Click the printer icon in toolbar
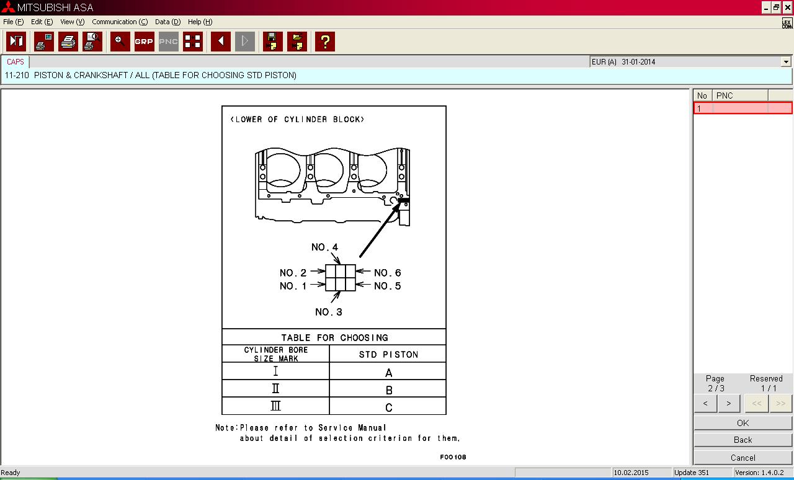 (68, 42)
